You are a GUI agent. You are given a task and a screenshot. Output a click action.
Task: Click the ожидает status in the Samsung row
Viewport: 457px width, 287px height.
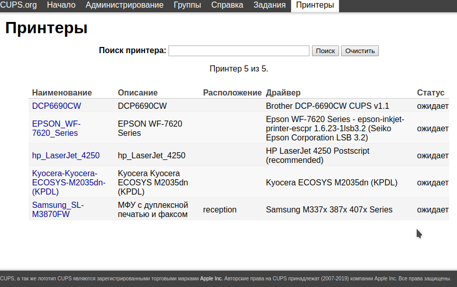432,209
